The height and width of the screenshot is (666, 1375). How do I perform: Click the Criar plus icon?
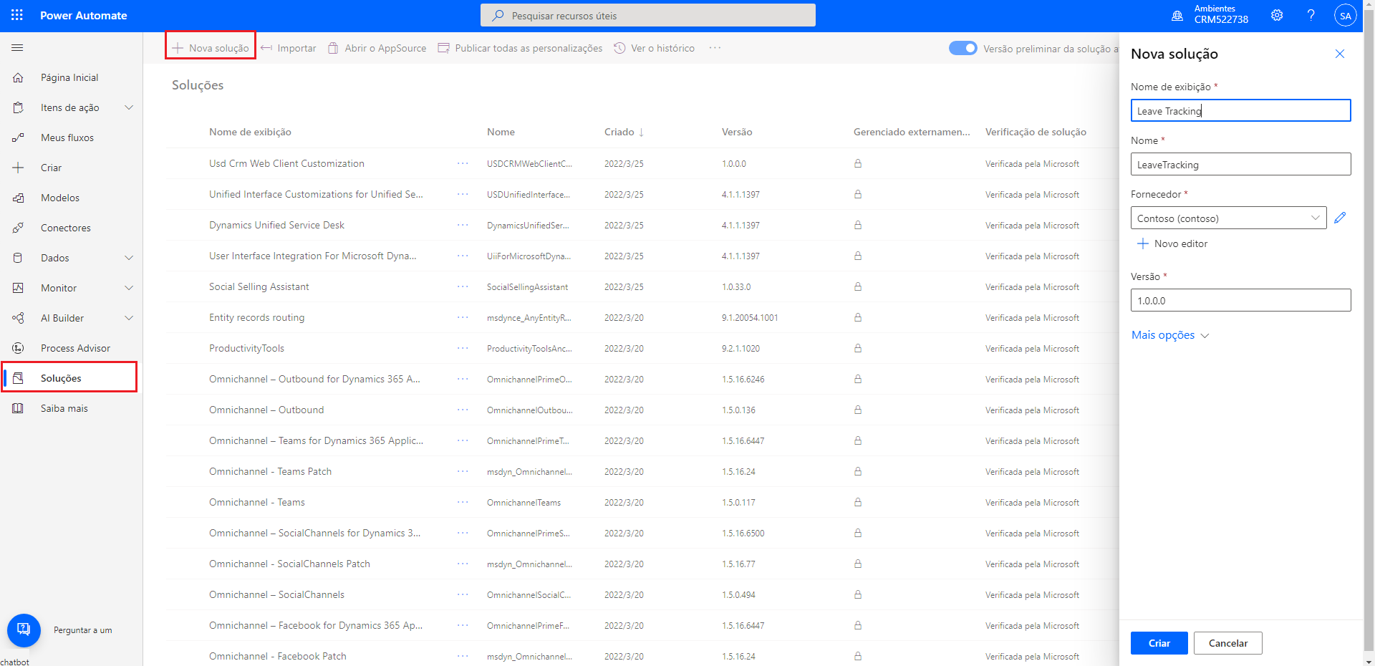tap(19, 168)
